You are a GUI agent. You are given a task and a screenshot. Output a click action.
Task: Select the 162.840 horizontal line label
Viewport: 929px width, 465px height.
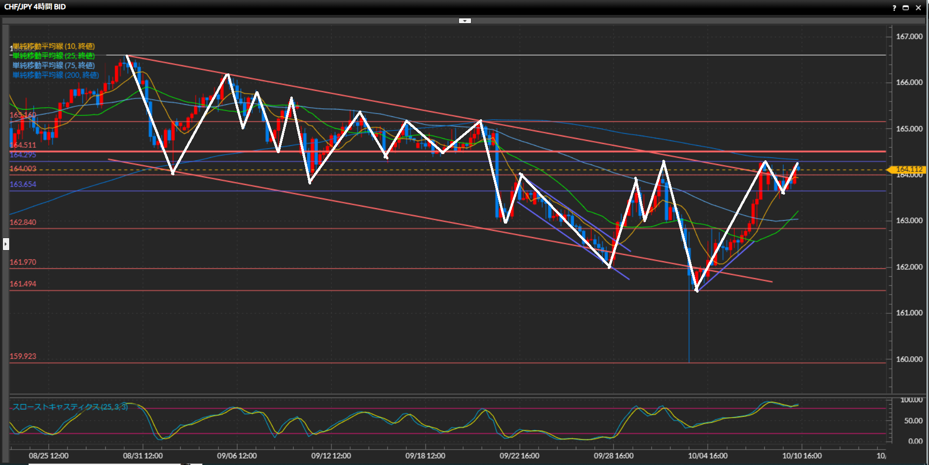click(23, 222)
